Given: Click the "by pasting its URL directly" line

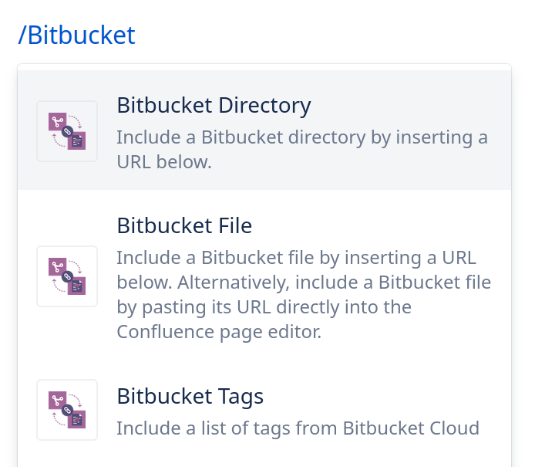Looking at the screenshot, I should click(264, 307).
